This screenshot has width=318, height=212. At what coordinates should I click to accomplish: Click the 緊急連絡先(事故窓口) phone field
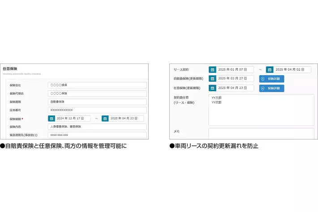[x=97, y=135]
